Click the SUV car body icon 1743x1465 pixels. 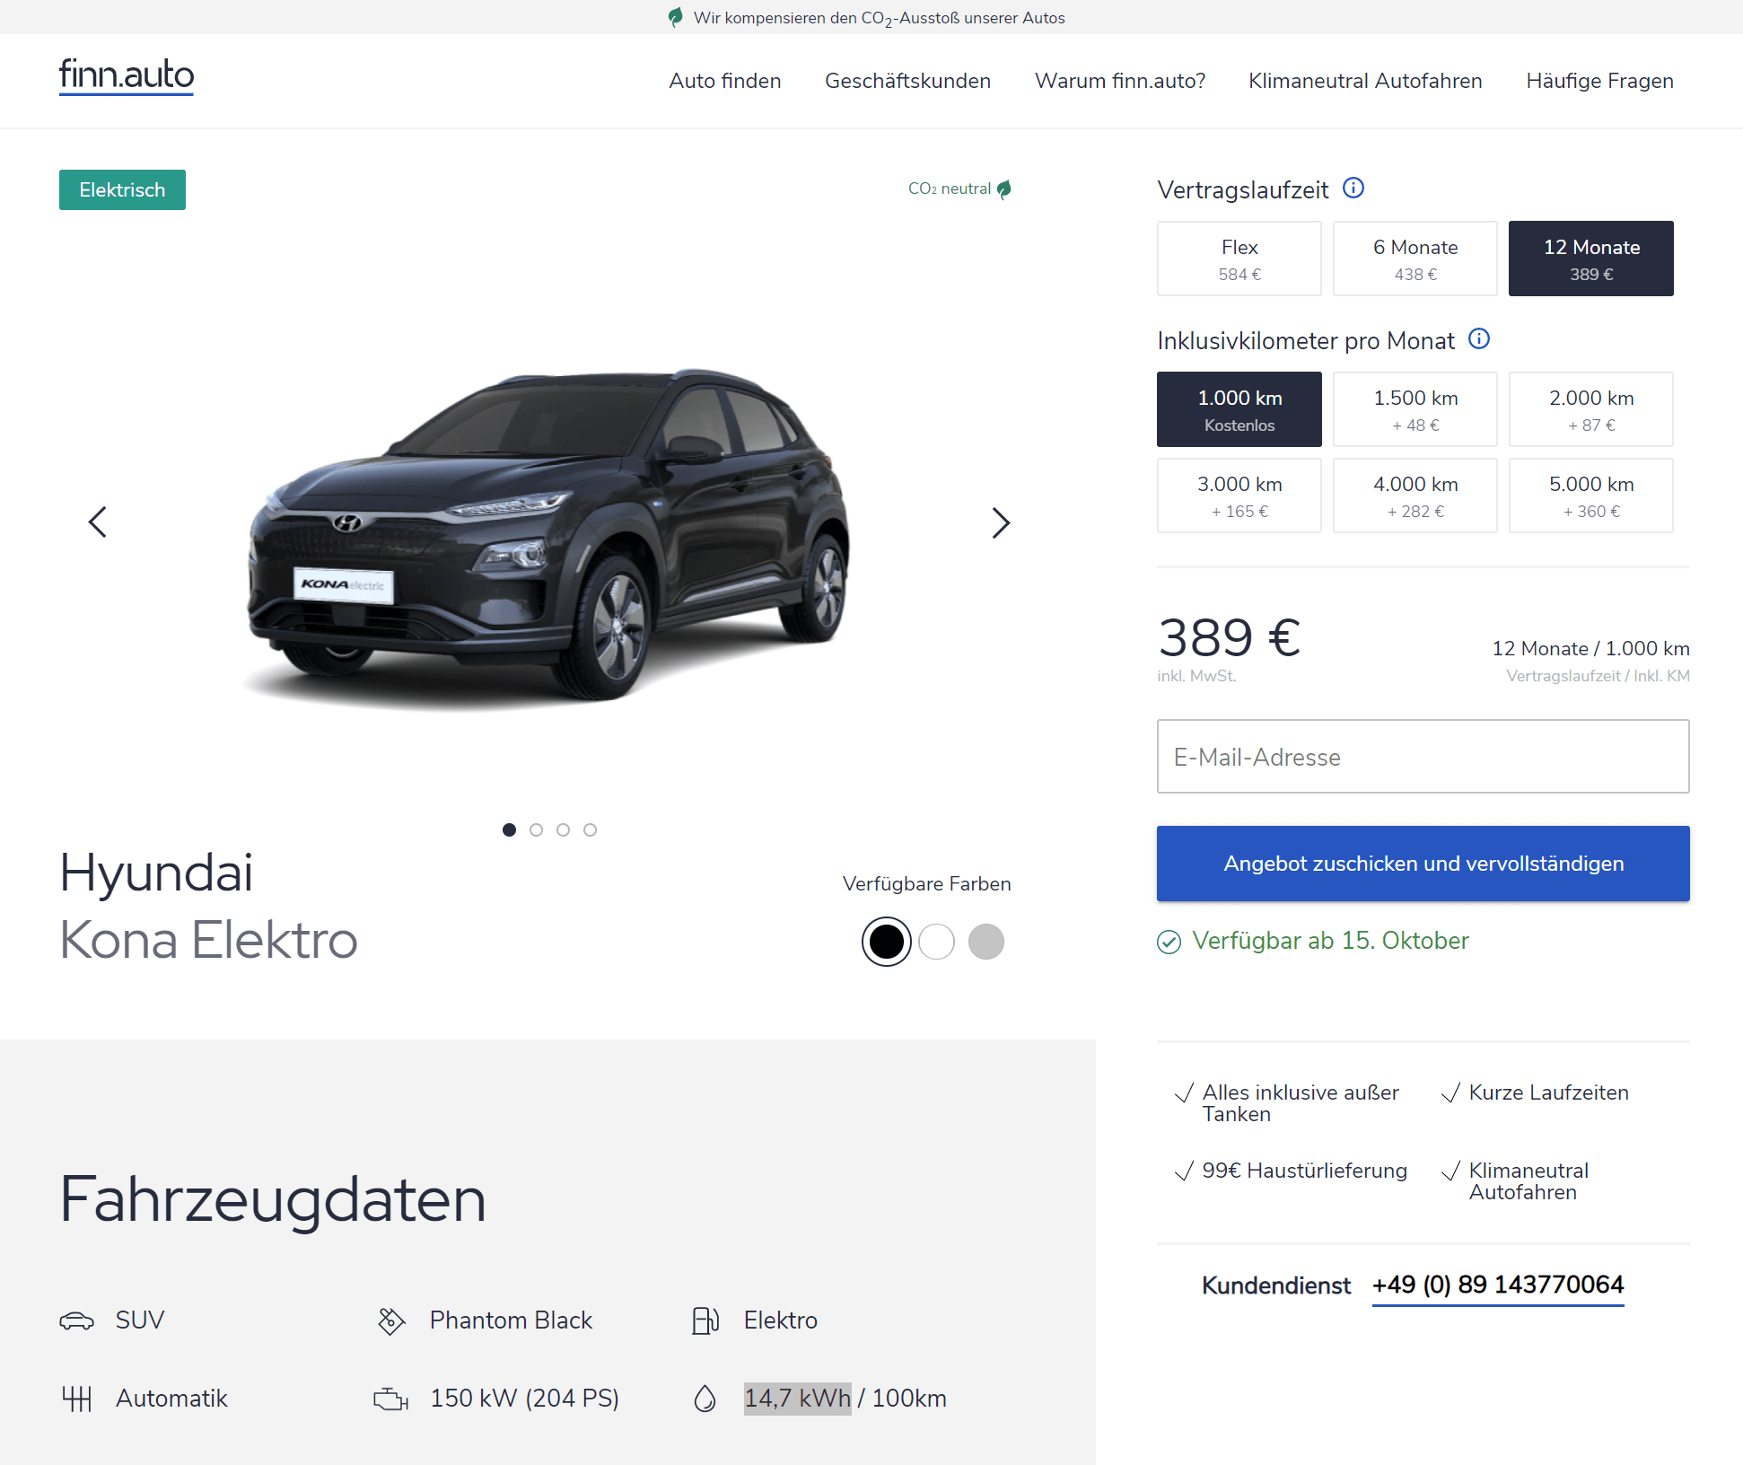(x=77, y=1320)
